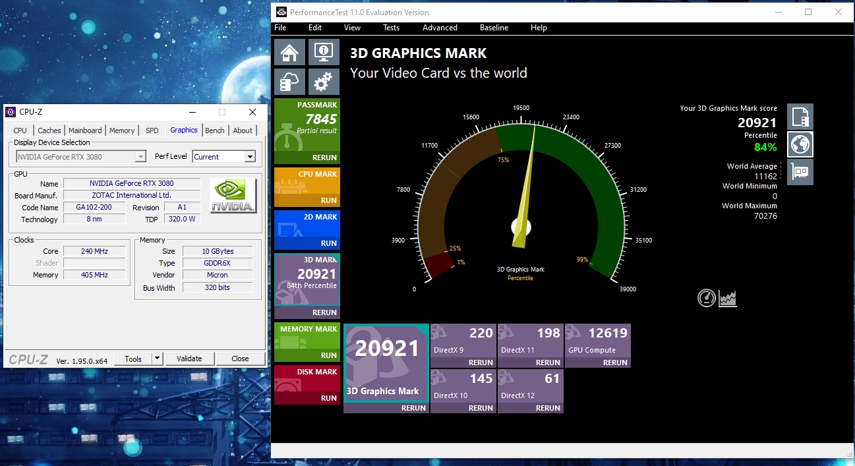Select the video card comparison icon
Screen dimensions: 855x466
[800, 172]
